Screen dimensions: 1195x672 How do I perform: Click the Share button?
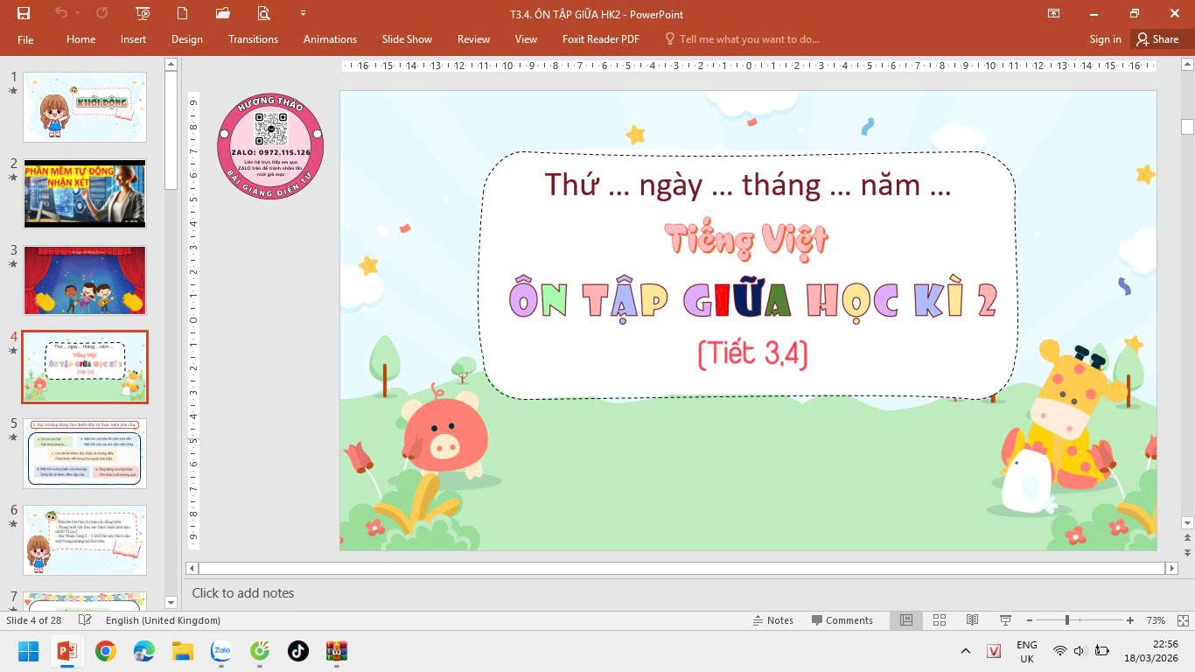(x=1157, y=39)
